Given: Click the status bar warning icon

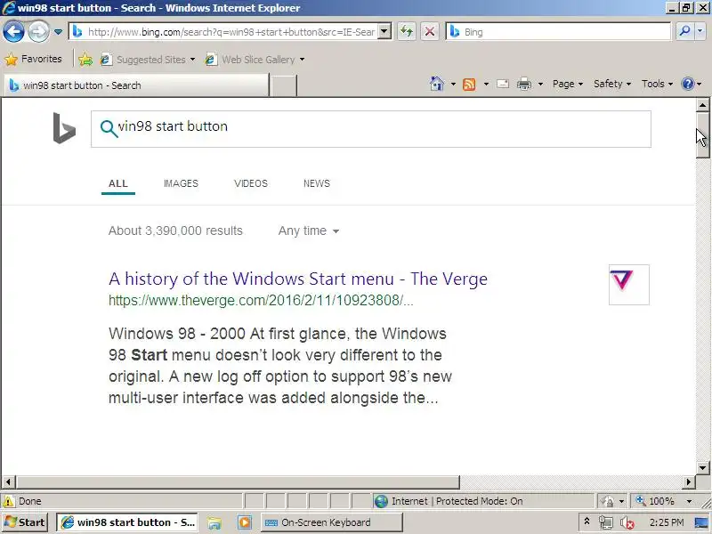Looking at the screenshot, I should [x=9, y=501].
